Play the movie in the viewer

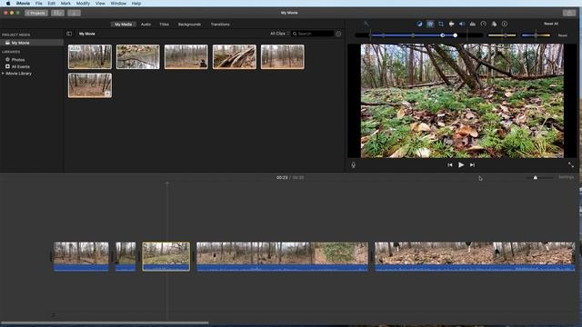[x=461, y=165]
